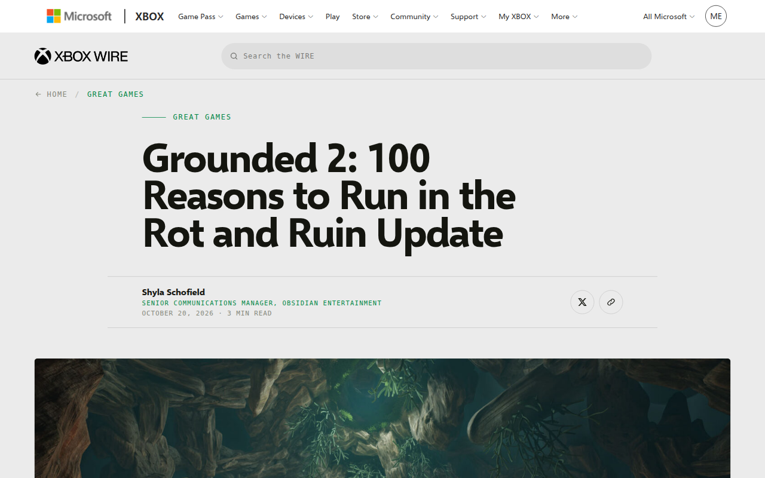Share article on X
Viewport: 765px width, 478px height.
(582, 302)
